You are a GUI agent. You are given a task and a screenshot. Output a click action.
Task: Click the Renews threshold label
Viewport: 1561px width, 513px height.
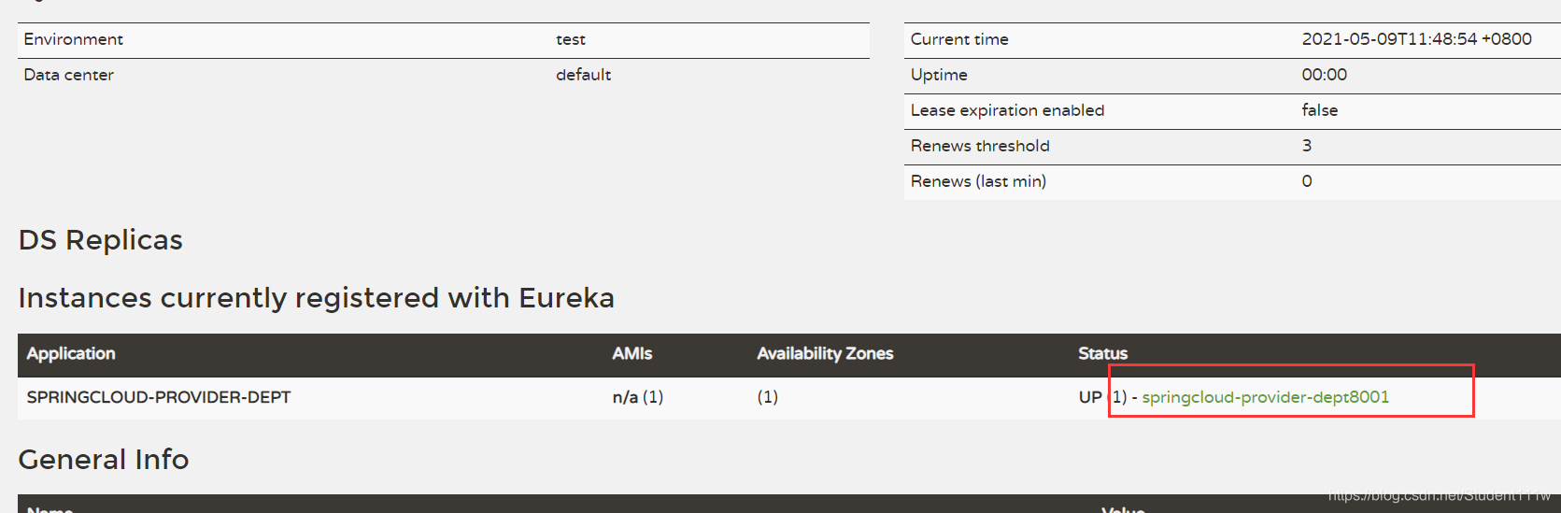[x=980, y=146]
